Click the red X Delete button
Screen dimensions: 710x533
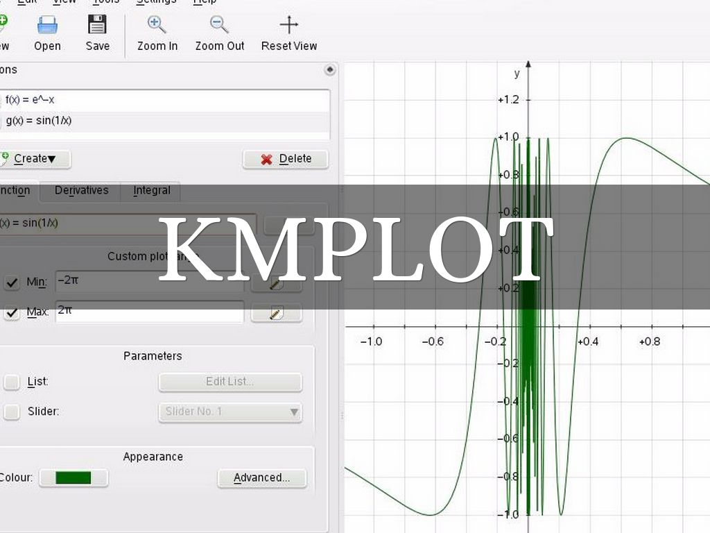pyautogui.click(x=286, y=159)
